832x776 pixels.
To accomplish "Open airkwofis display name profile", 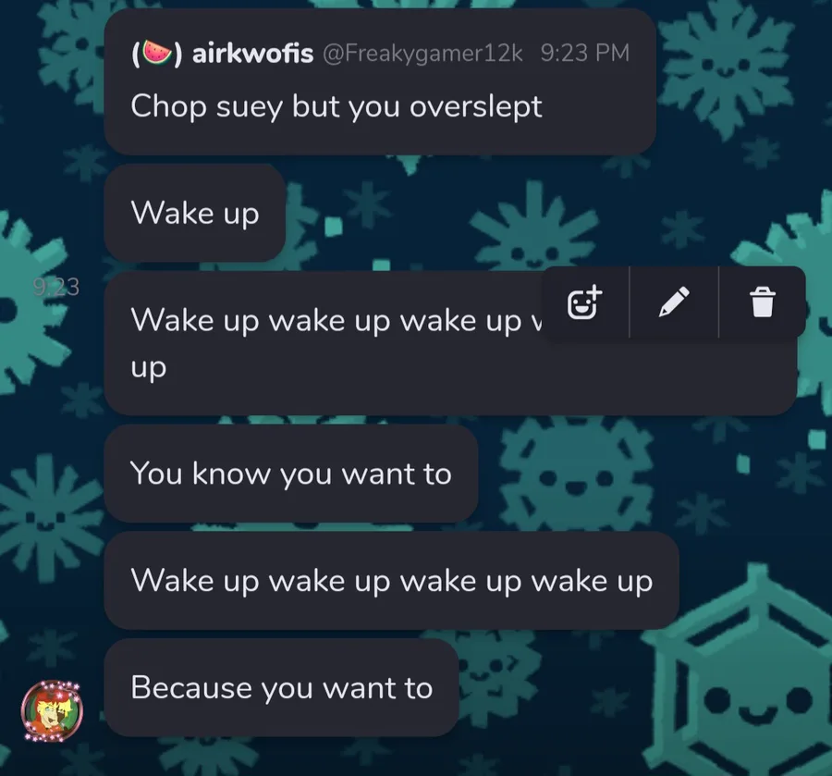I will 252,53.
